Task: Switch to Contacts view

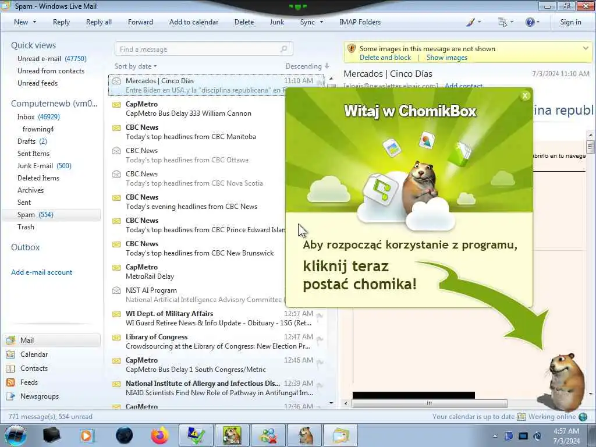Action: [x=34, y=368]
